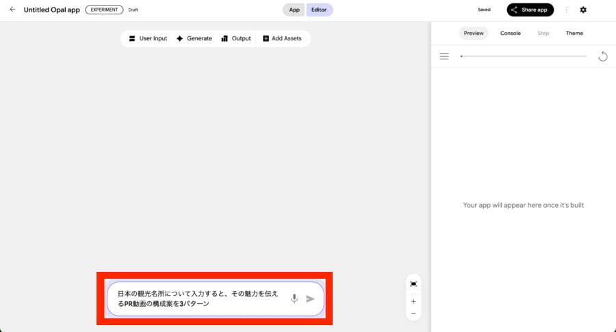Image resolution: width=616 pixels, height=332 pixels.
Task: Open the Console tab
Action: (x=510, y=33)
